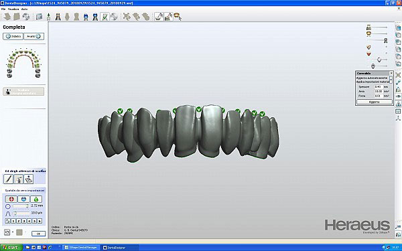Click the Indietro back button
This screenshot has height=251, width=402.
[13, 36]
